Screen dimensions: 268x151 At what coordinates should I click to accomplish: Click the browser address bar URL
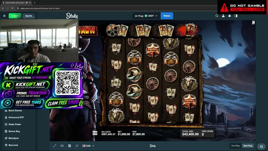(x=40, y=8)
